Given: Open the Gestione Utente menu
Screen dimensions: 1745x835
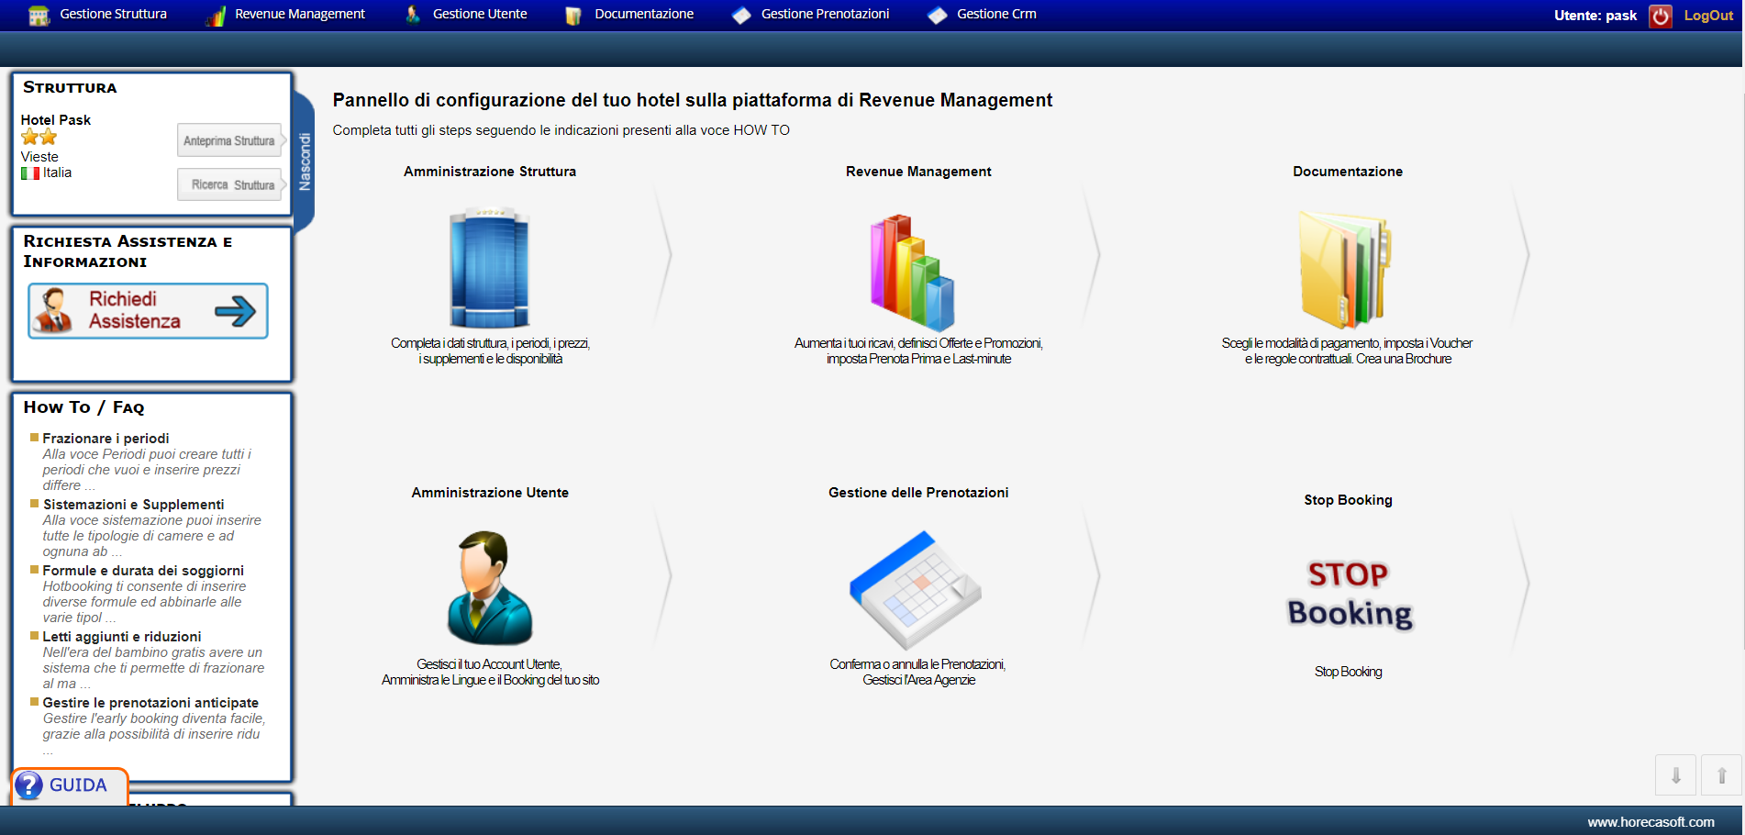Looking at the screenshot, I should pyautogui.click(x=480, y=14).
